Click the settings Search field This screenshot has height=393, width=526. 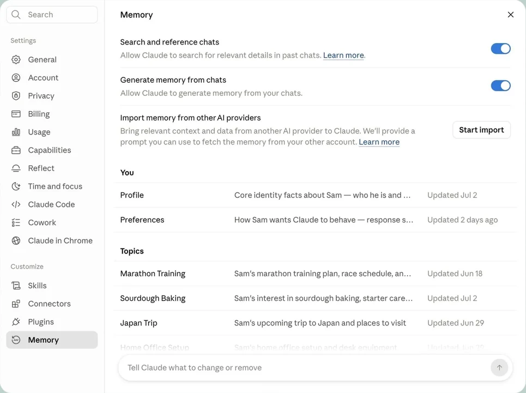coord(52,14)
